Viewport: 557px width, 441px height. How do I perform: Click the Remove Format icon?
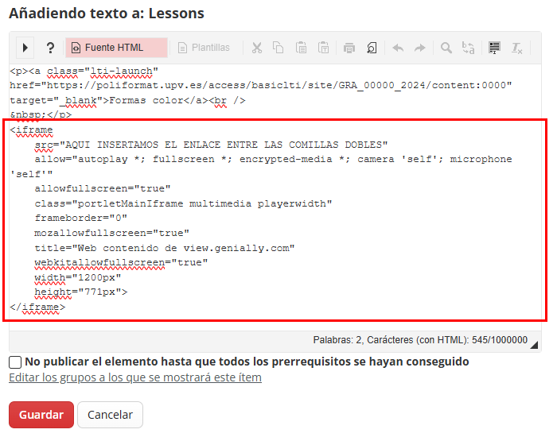pyautogui.click(x=517, y=48)
